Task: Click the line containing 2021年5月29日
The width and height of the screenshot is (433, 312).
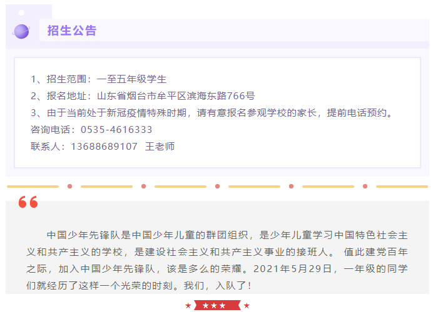Action: 217,268
